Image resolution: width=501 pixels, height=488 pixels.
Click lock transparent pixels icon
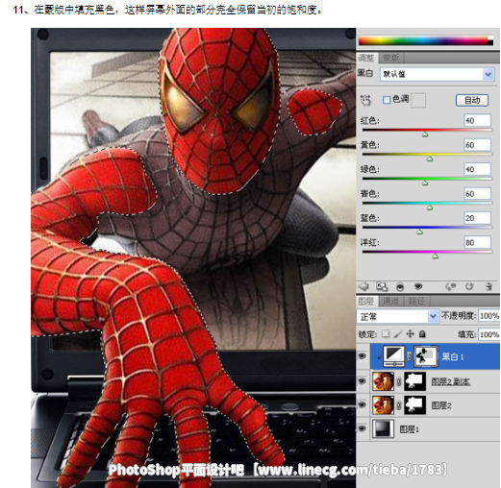[x=386, y=334]
